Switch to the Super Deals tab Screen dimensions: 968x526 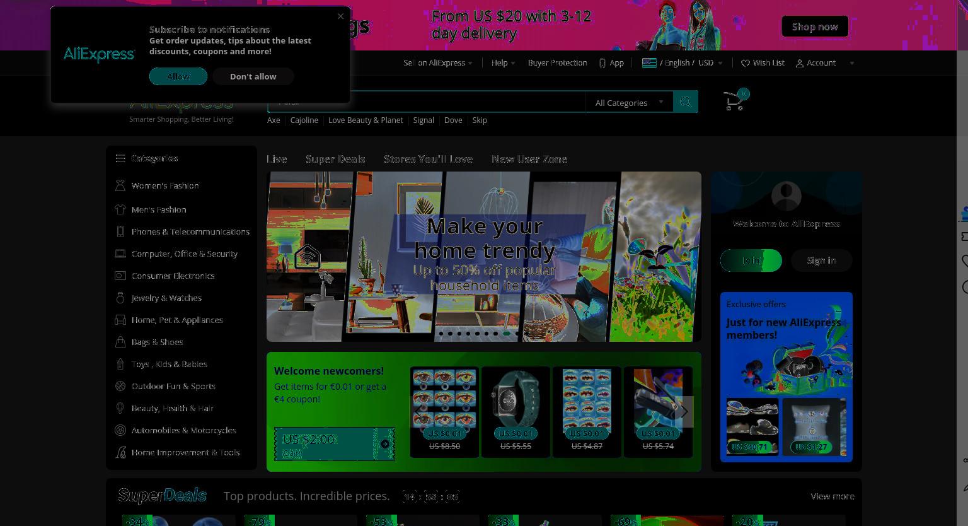click(x=335, y=159)
